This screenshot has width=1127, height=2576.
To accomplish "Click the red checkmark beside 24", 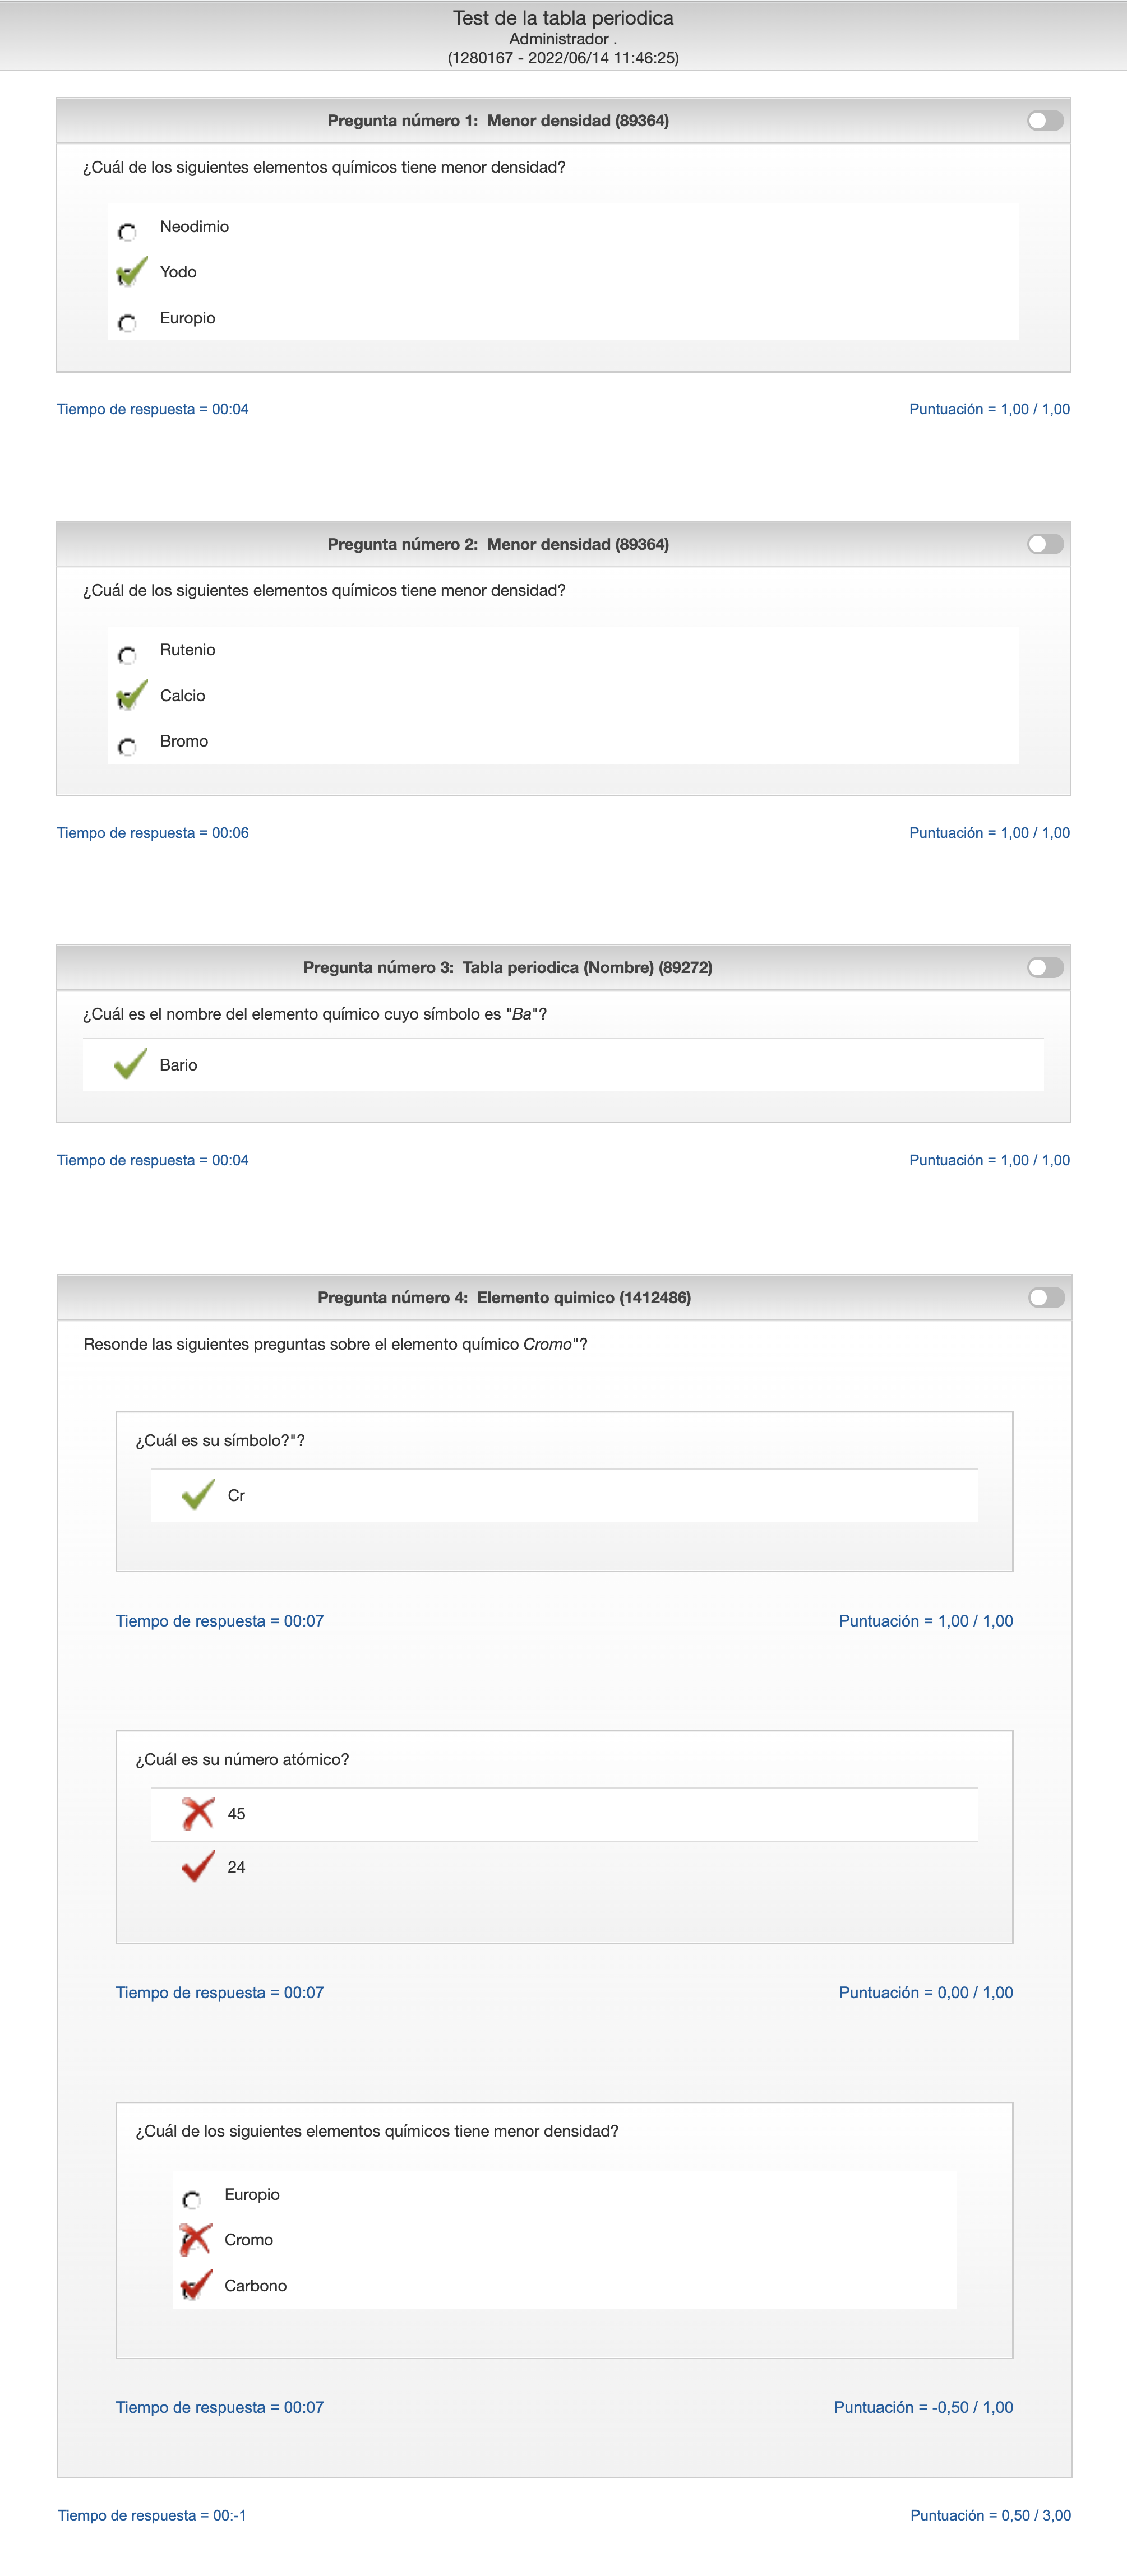I will (x=198, y=1866).
